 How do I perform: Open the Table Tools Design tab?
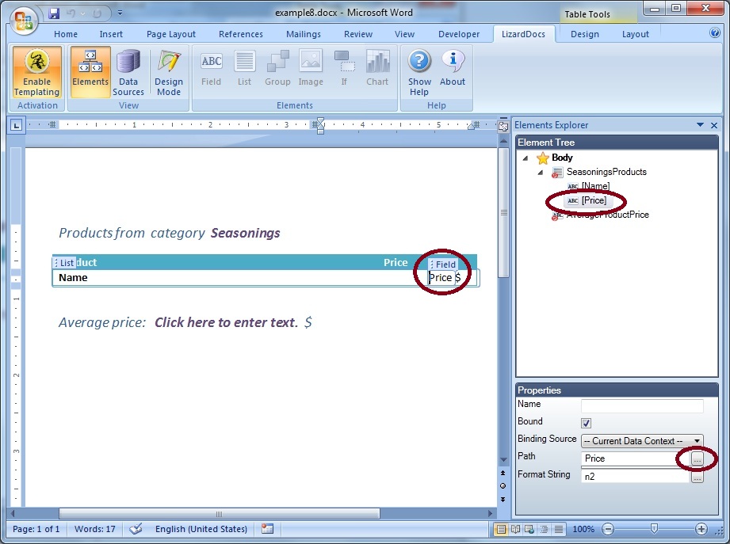click(585, 34)
